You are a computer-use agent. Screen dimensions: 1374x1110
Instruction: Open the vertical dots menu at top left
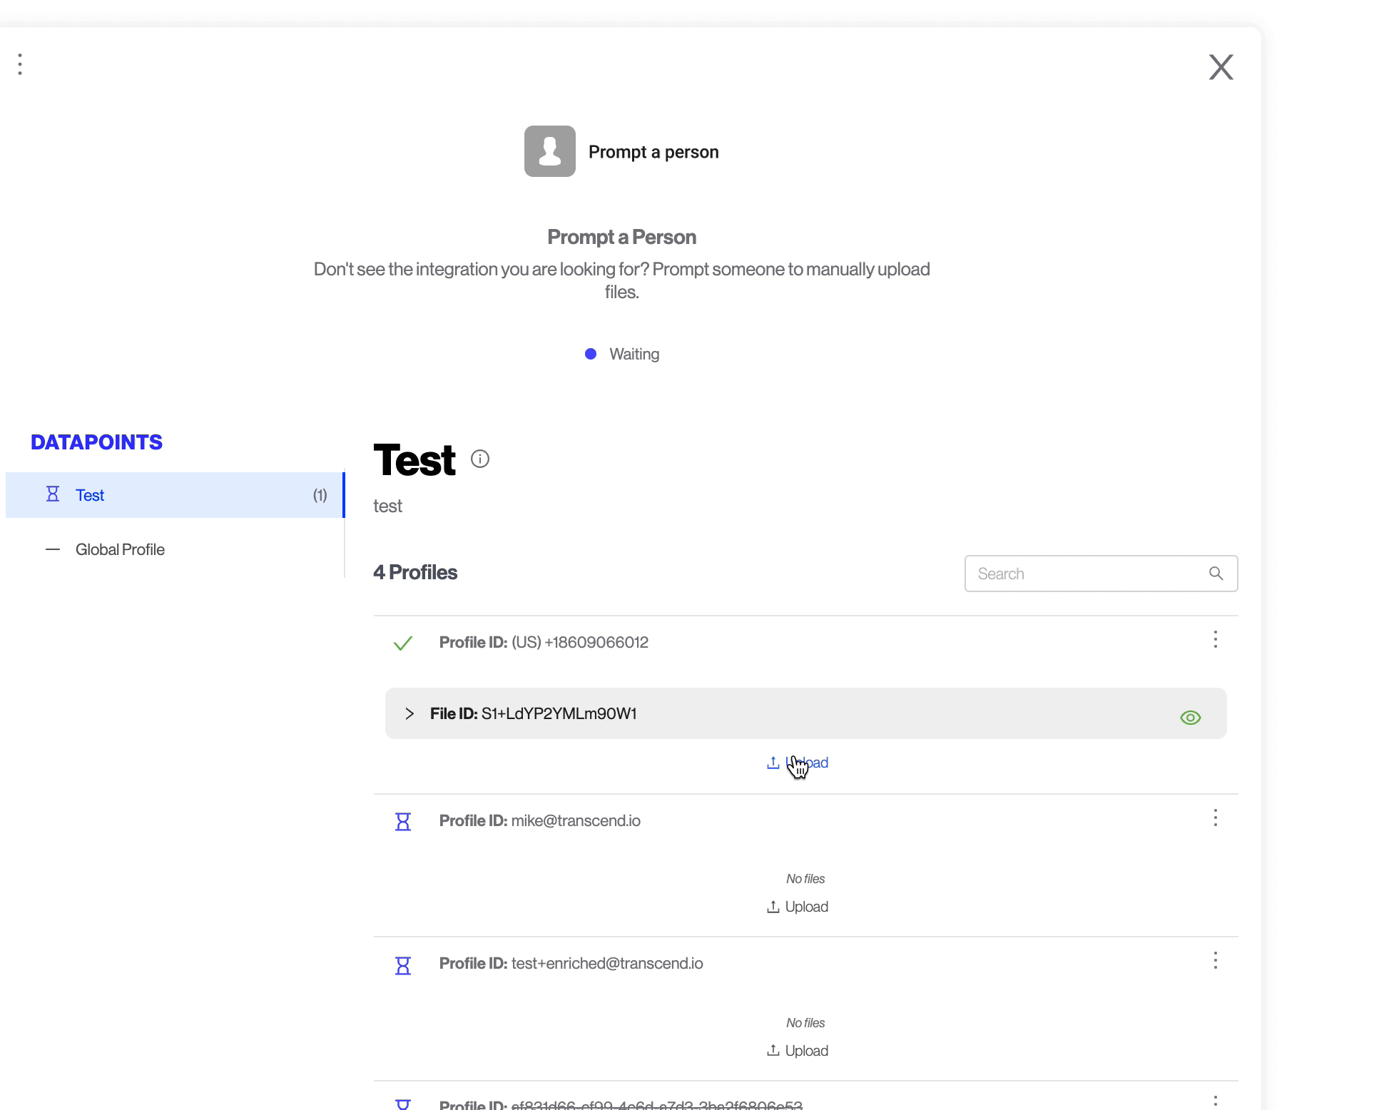click(x=20, y=64)
